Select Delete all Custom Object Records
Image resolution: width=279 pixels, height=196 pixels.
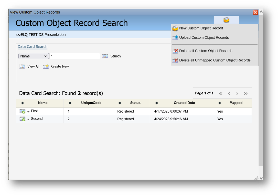(x=206, y=51)
